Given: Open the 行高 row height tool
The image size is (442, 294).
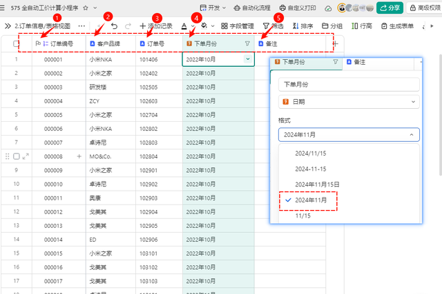Looking at the screenshot, I should click(362, 26).
